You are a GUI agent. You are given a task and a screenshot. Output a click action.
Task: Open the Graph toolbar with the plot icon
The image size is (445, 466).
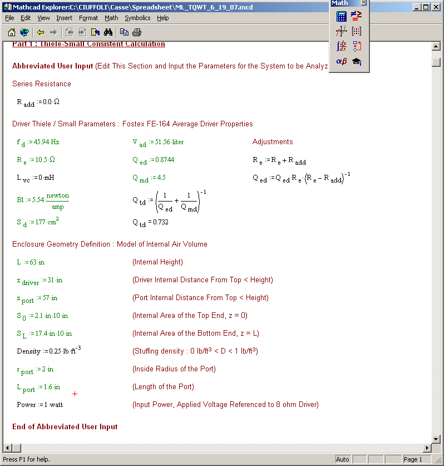pyautogui.click(x=342, y=31)
